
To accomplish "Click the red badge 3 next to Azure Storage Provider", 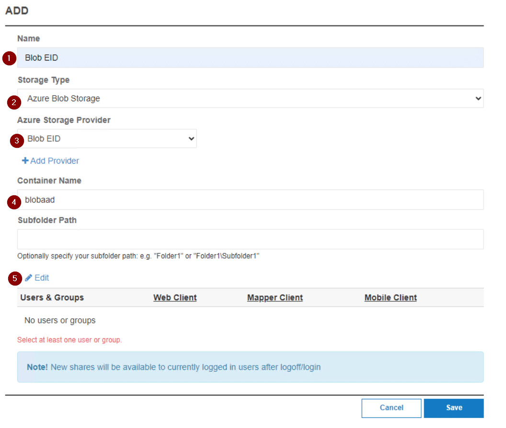I will 16,141.
